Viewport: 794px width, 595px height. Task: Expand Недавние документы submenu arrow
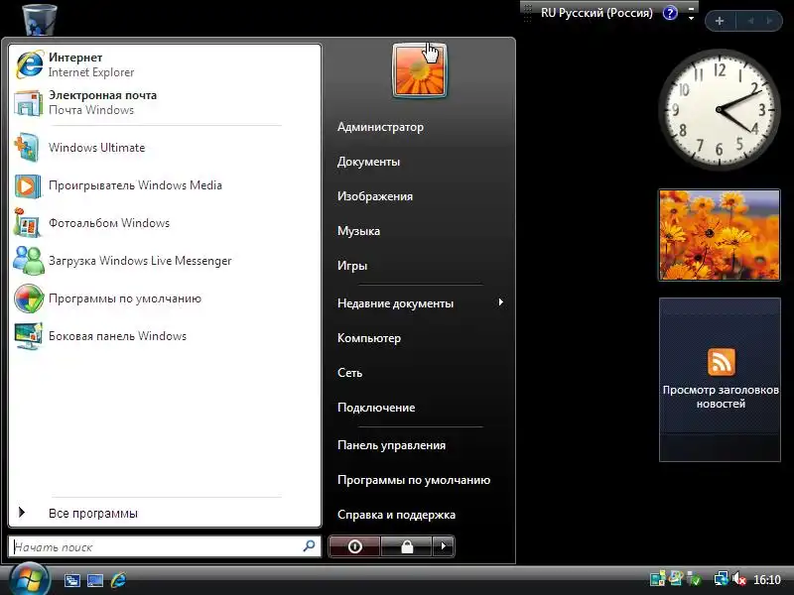[x=500, y=302]
